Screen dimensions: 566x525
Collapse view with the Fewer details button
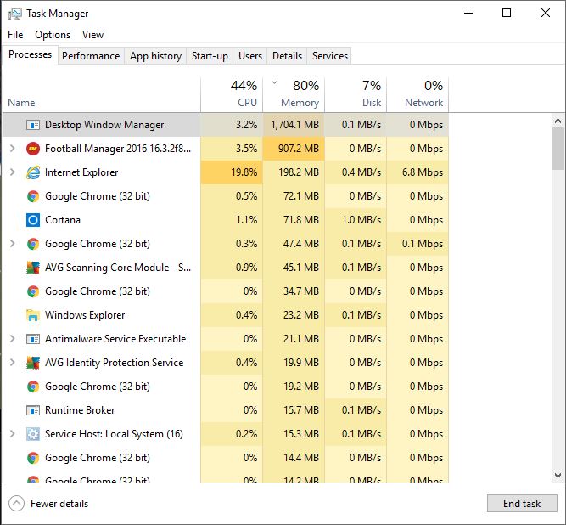coord(48,503)
